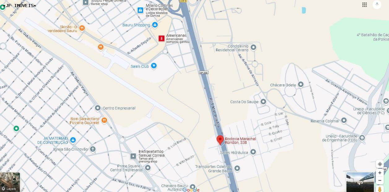Zoom in with the plus button
Screen dimensions: 389x192
[380, 173]
